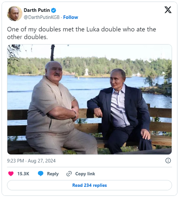Open the Darth Putin display name
Image resolution: width=180 pixels, height=198 pixels.
pos(37,10)
